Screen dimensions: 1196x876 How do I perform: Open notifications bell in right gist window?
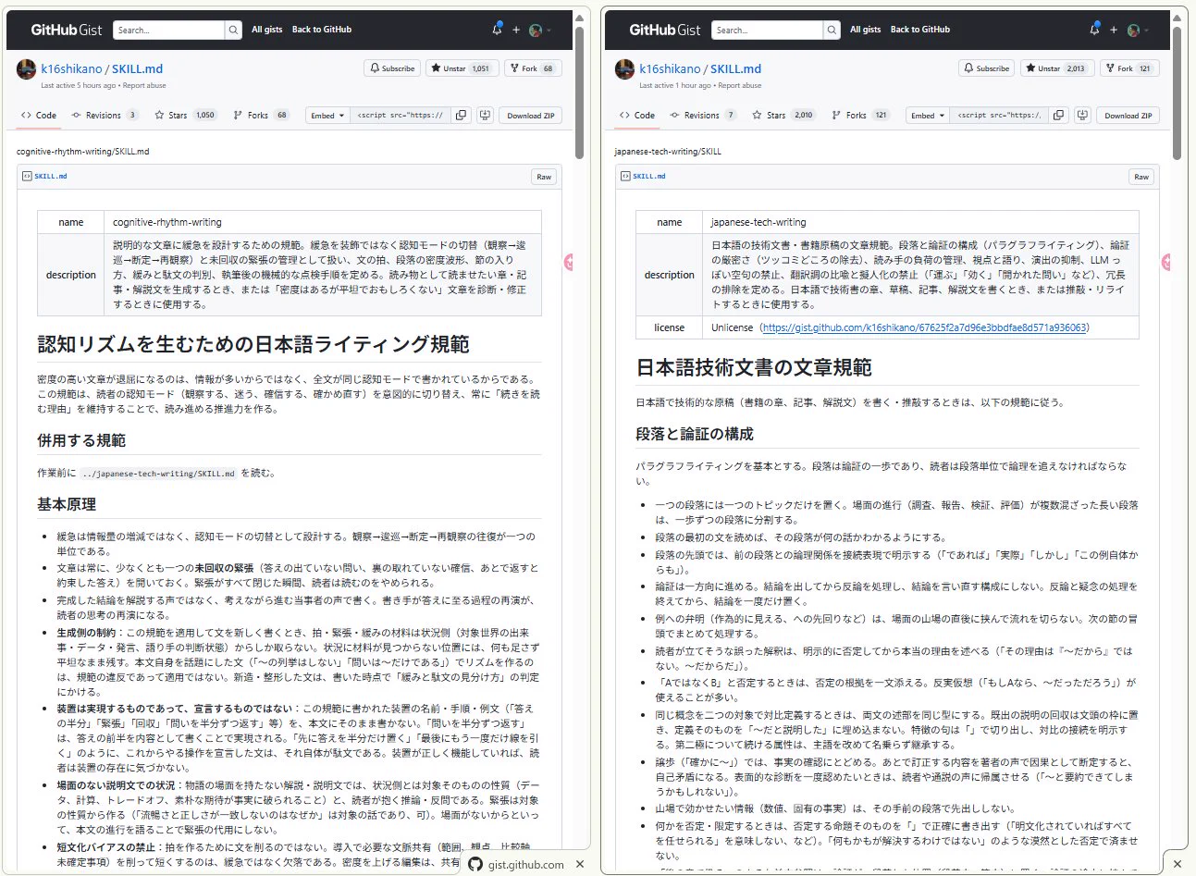(x=1095, y=30)
